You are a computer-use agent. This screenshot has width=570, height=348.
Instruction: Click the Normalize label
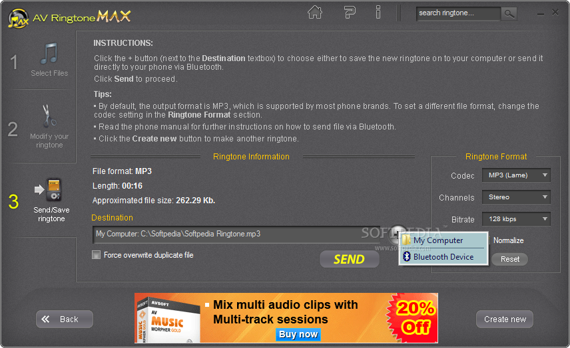pos(508,240)
